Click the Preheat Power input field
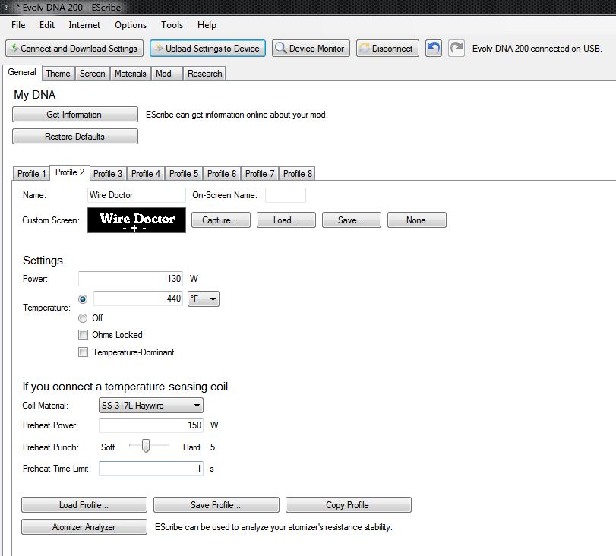This screenshot has width=616, height=556. (x=151, y=425)
